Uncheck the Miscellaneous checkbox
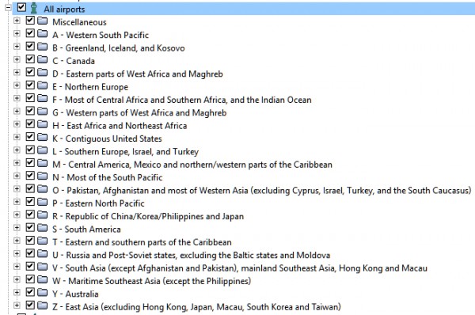The width and height of the screenshot is (475, 315). click(x=30, y=21)
